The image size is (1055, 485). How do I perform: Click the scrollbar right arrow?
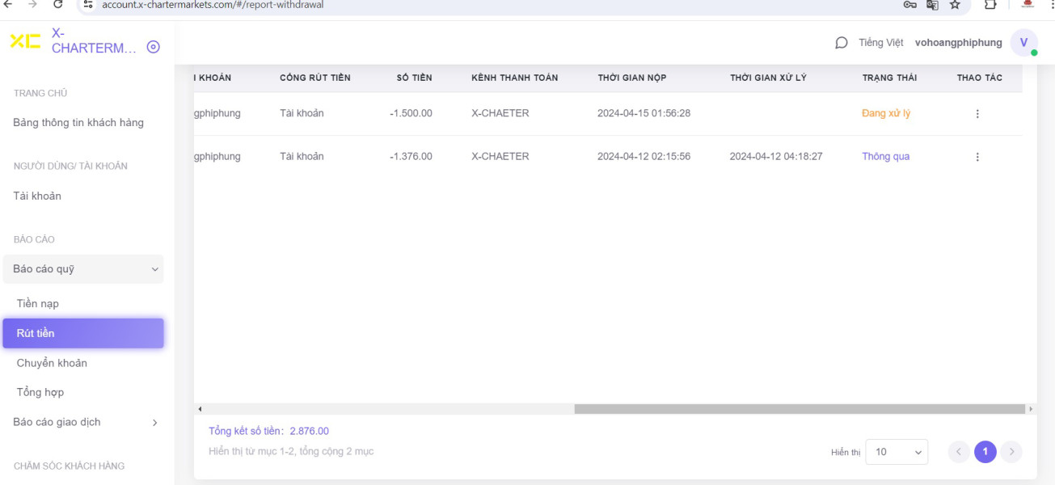1031,409
